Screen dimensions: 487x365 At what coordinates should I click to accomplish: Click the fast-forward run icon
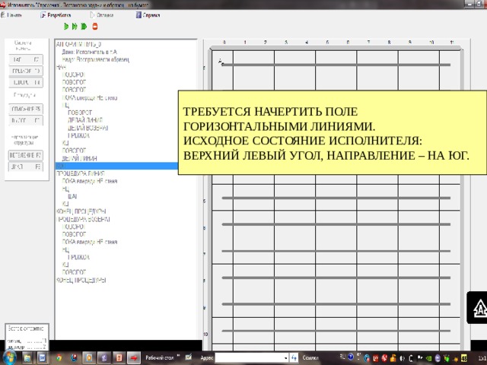click(x=75, y=27)
